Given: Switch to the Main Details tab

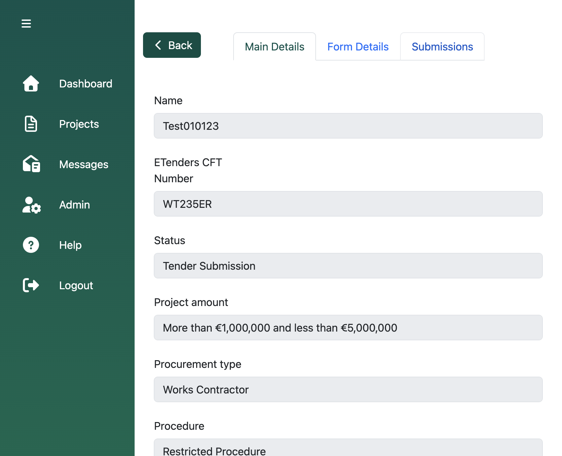Looking at the screenshot, I should (x=275, y=47).
